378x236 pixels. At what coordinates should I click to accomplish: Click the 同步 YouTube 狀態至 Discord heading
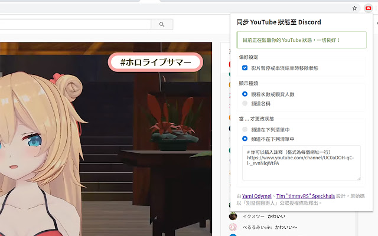coord(279,22)
